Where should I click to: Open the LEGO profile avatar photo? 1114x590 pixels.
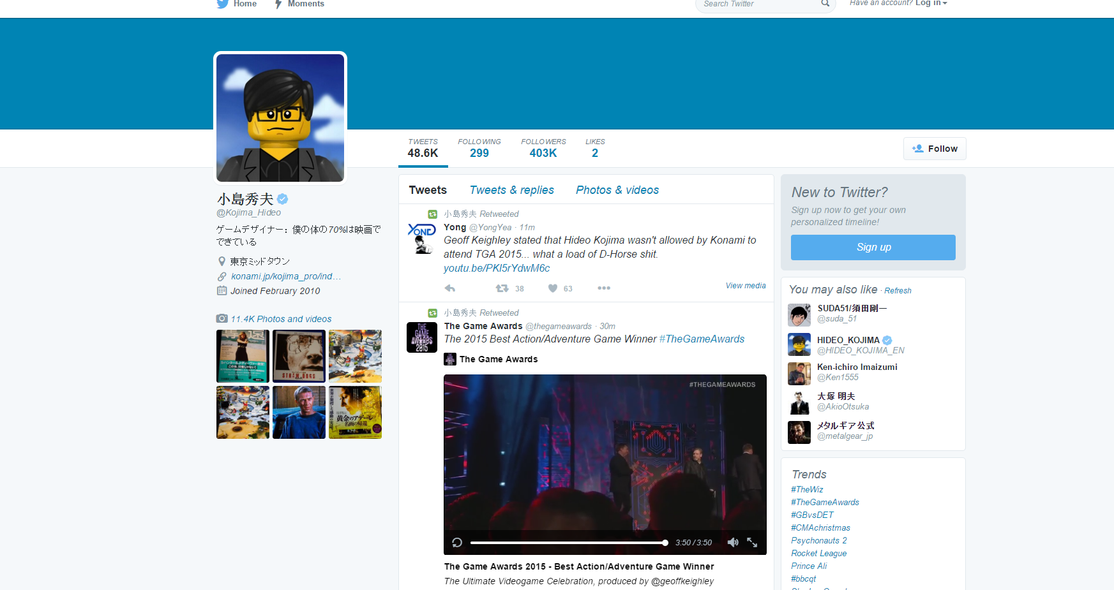[x=280, y=118]
